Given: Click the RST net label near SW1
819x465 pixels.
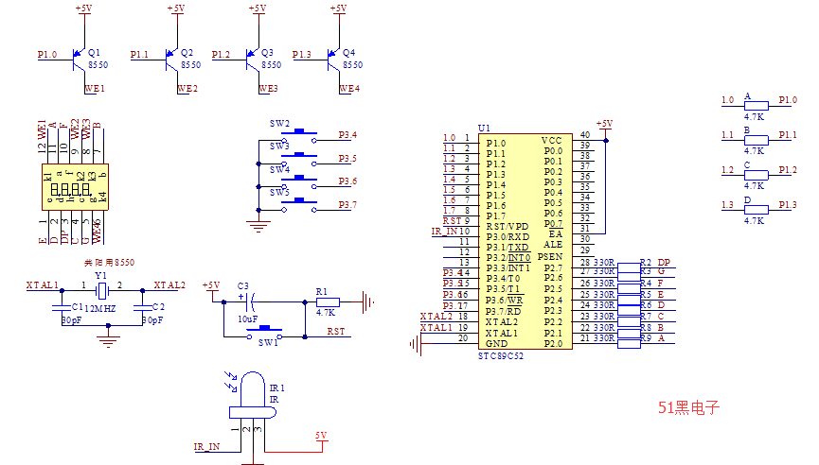Looking at the screenshot, I should coord(336,332).
